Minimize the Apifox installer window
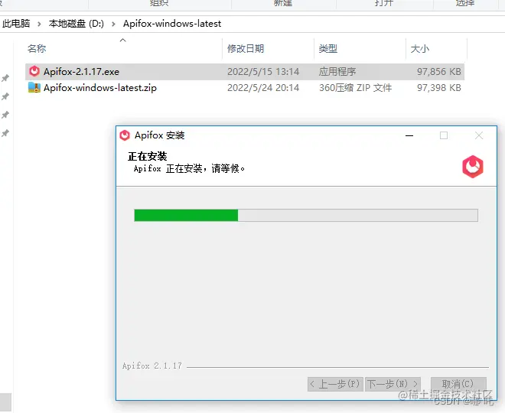This screenshot has height=413, width=505. point(409,135)
